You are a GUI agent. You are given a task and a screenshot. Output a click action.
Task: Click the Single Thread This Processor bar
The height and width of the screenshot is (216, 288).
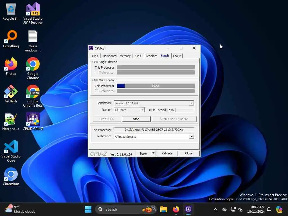(x=156, y=67)
